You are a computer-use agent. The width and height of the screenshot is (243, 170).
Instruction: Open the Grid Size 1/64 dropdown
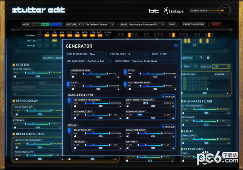(221, 67)
